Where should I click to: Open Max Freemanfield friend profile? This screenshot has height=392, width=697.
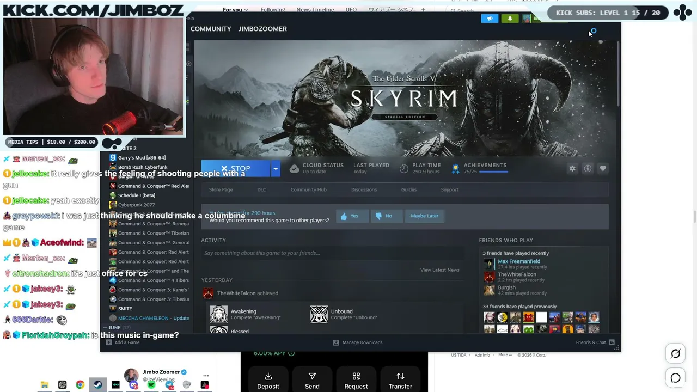pos(519,261)
